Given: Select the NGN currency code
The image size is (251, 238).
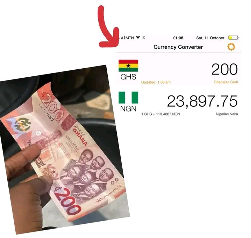Looking at the screenshot, I should 128,109.
